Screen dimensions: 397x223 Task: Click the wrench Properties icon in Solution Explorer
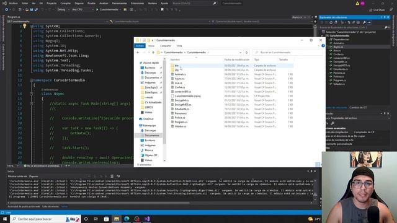click(x=364, y=22)
